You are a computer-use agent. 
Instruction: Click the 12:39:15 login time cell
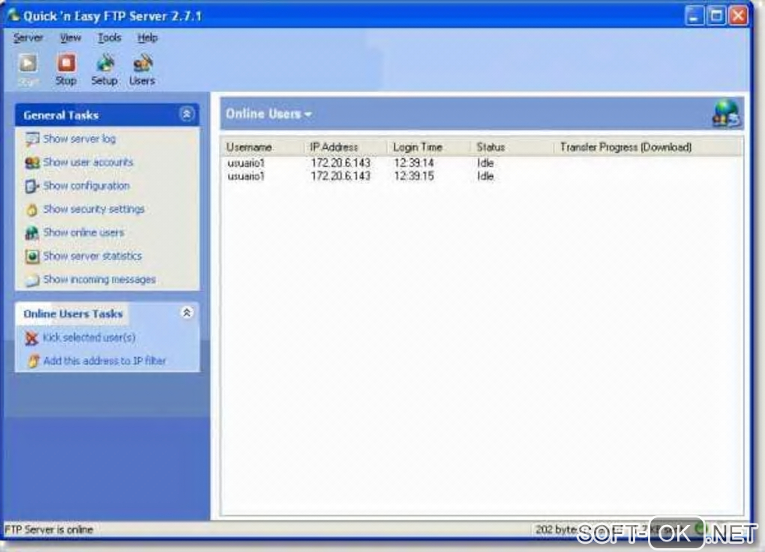point(414,176)
